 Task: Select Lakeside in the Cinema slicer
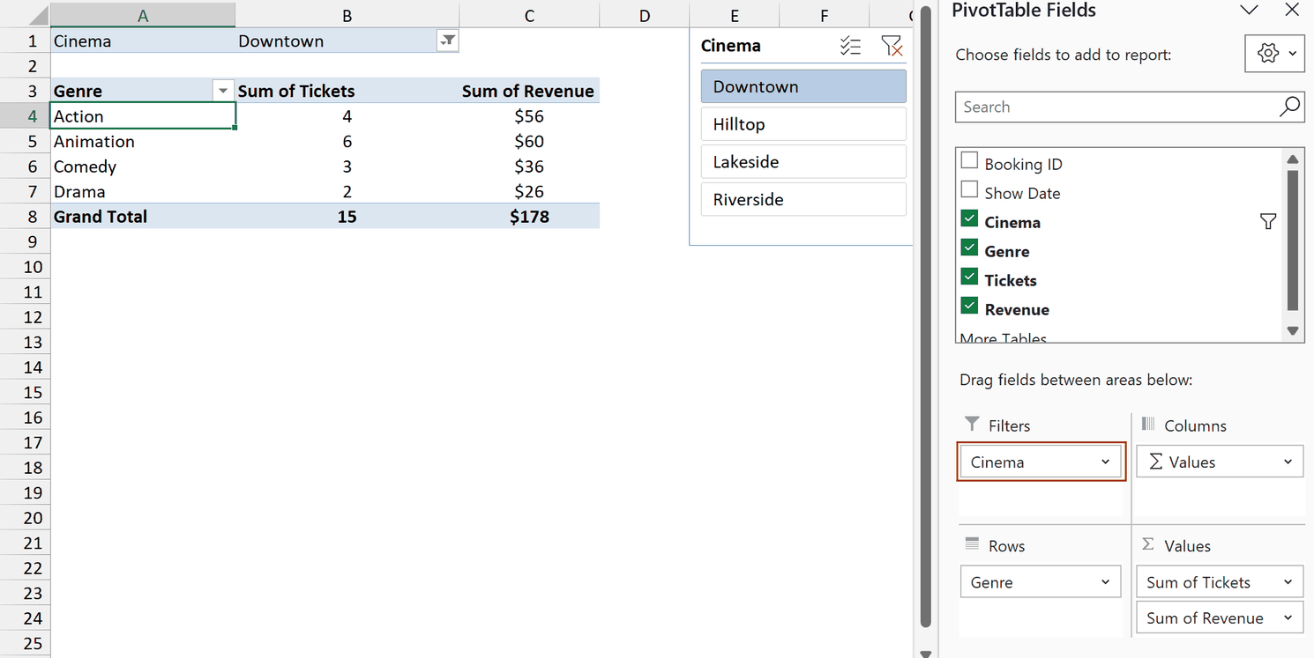pos(803,162)
